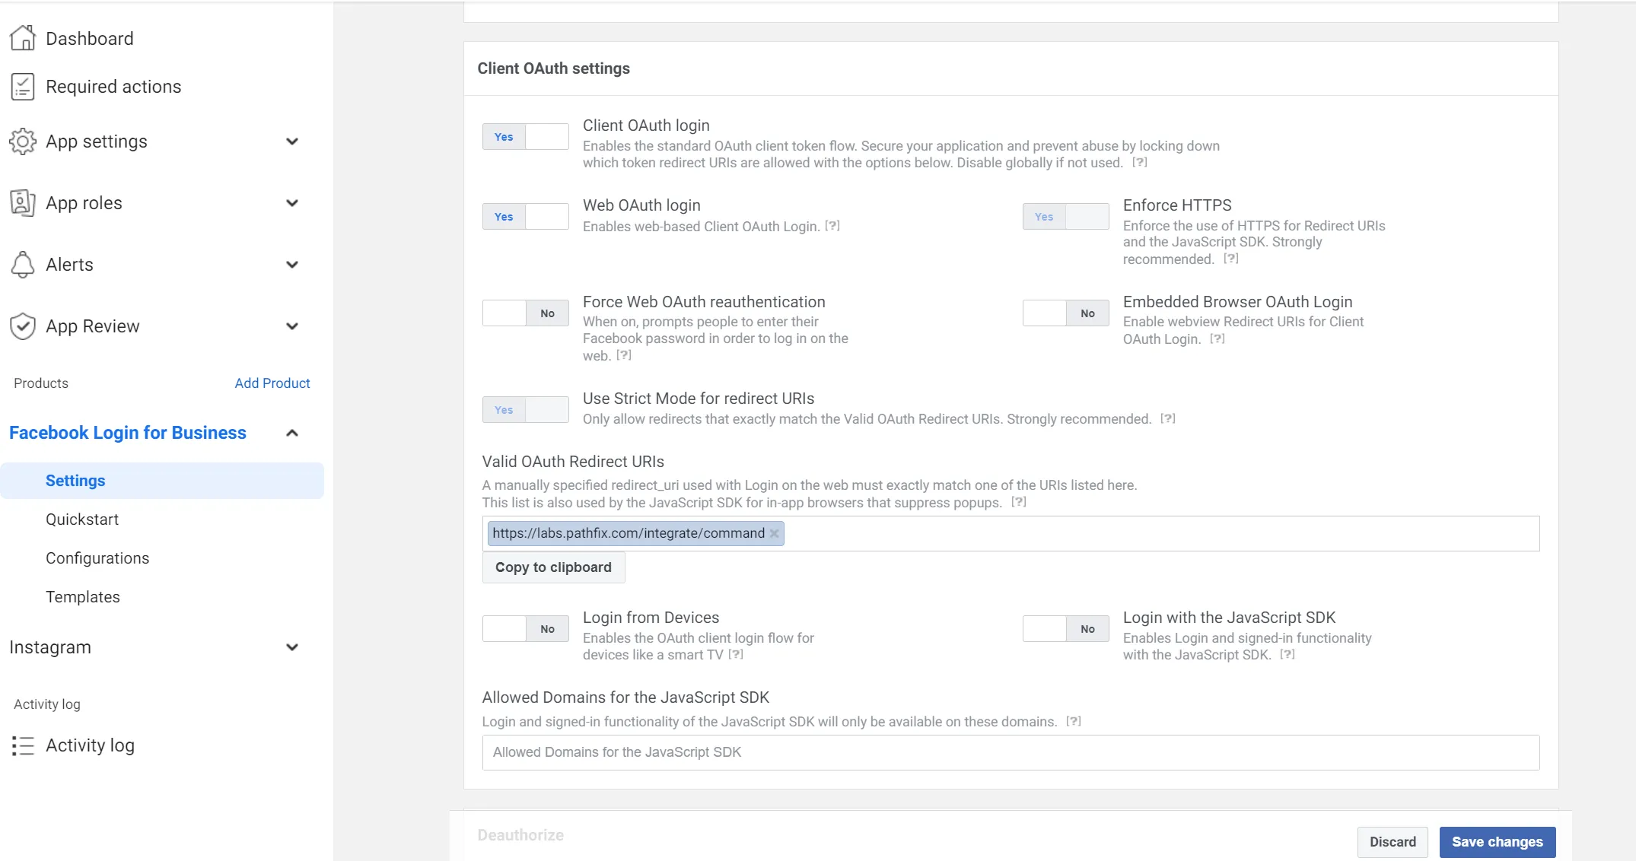
Task: Toggle Force Web OAuth reauthentication switch
Action: point(526,313)
